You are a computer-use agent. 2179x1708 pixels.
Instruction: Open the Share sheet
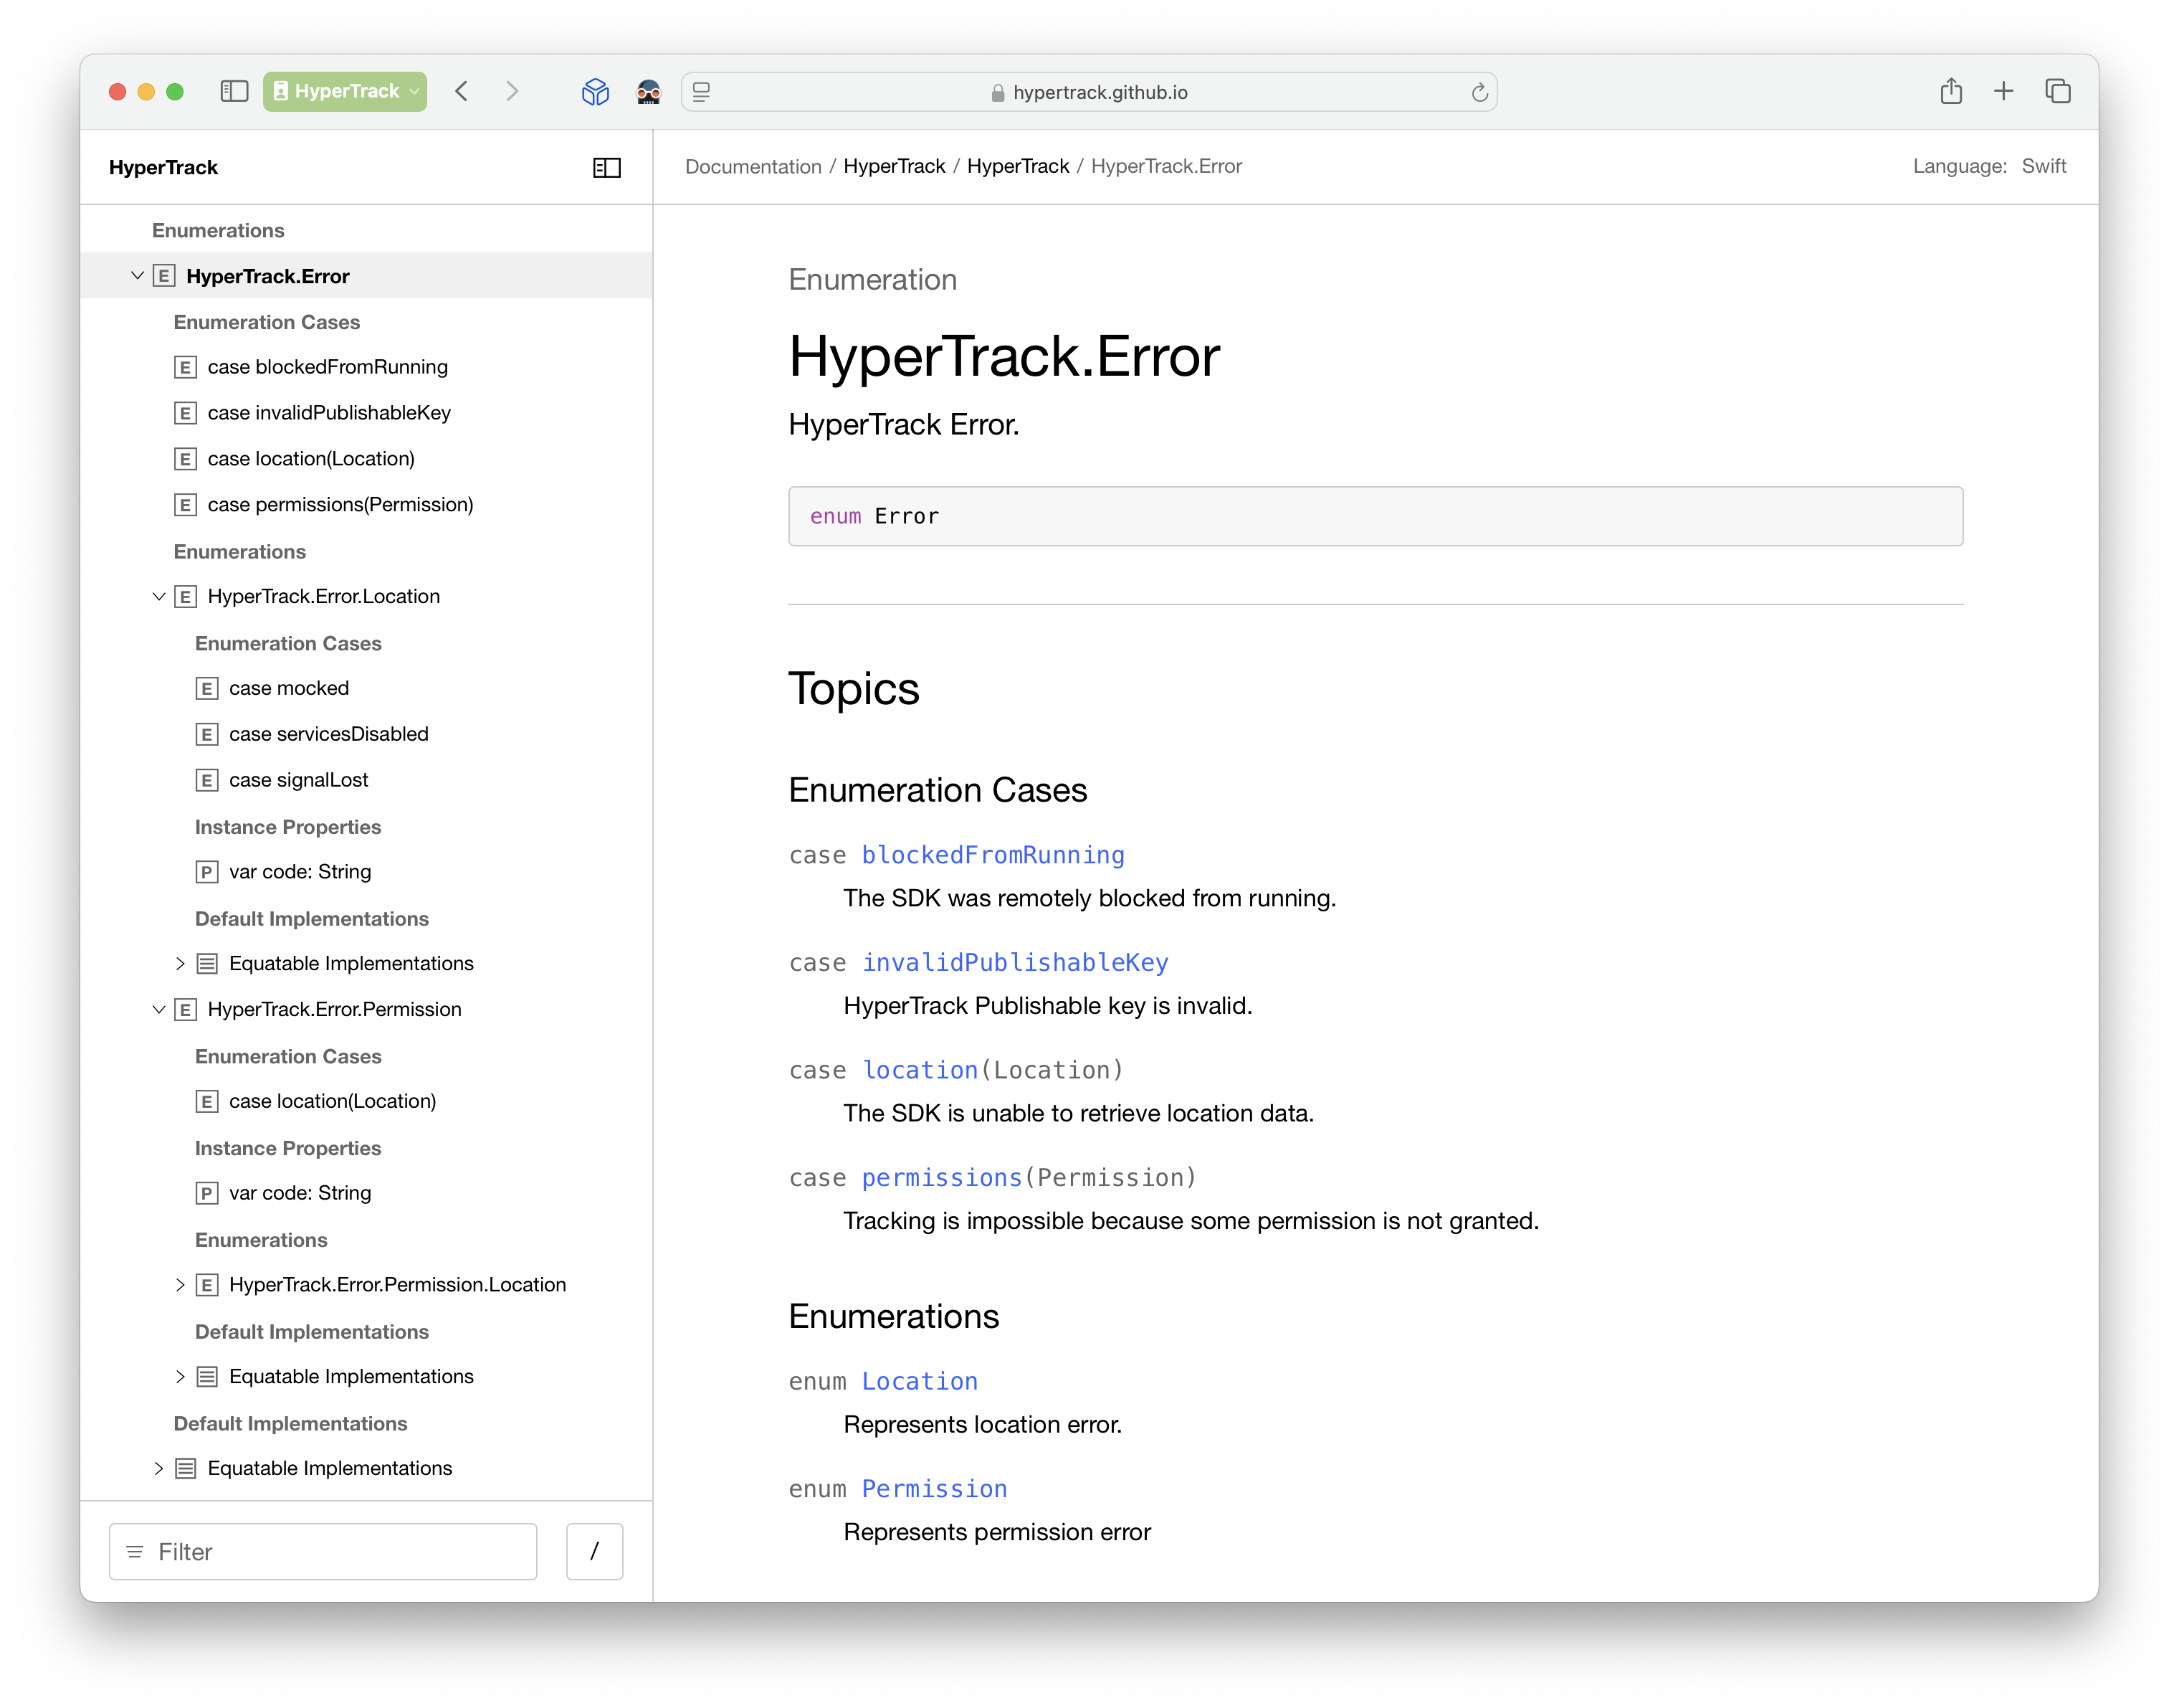coord(1951,91)
